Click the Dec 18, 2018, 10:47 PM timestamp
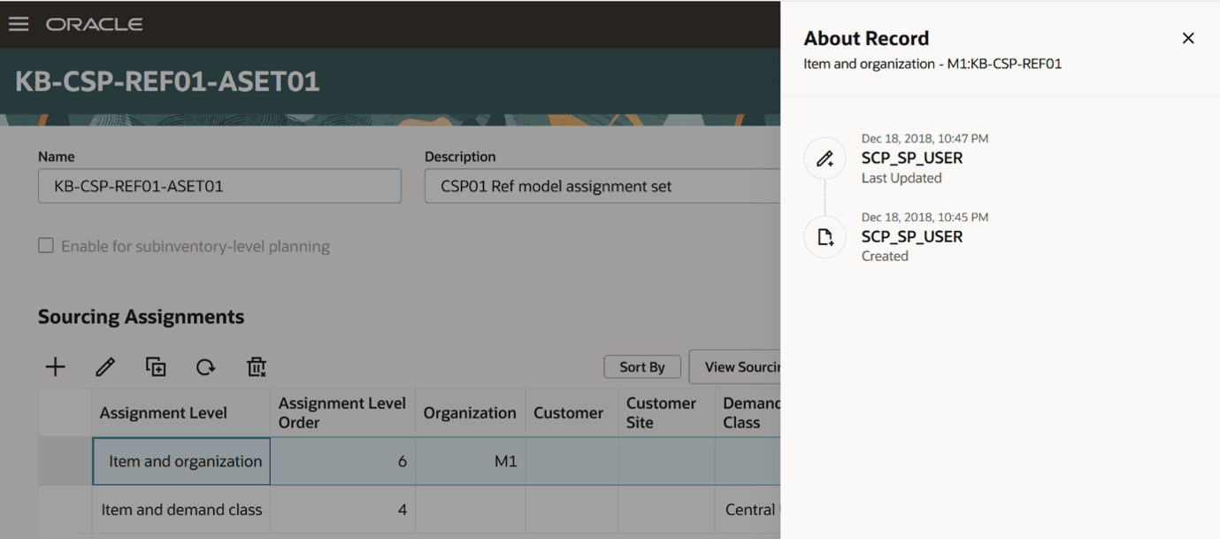The image size is (1220, 539). [x=925, y=138]
